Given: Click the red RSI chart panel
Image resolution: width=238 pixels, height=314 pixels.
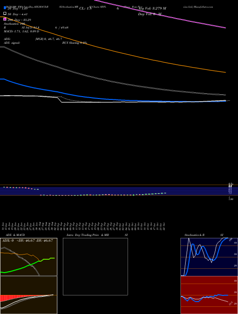Looking at the screenshot, I should click(x=209, y=295).
